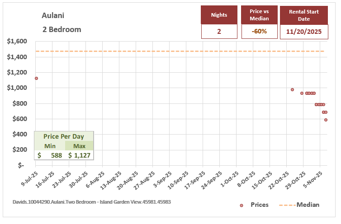Click the Nights header cell
Viewport: 341px width, 224px height.
tap(219, 15)
